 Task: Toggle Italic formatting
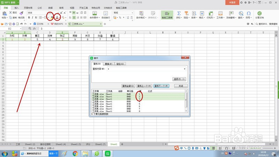[x=32, y=17]
